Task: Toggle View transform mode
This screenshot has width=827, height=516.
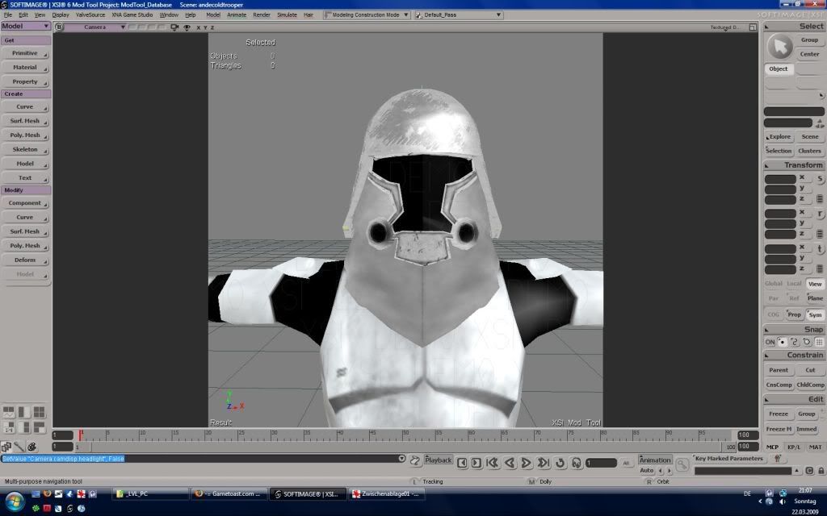Action: tap(815, 284)
